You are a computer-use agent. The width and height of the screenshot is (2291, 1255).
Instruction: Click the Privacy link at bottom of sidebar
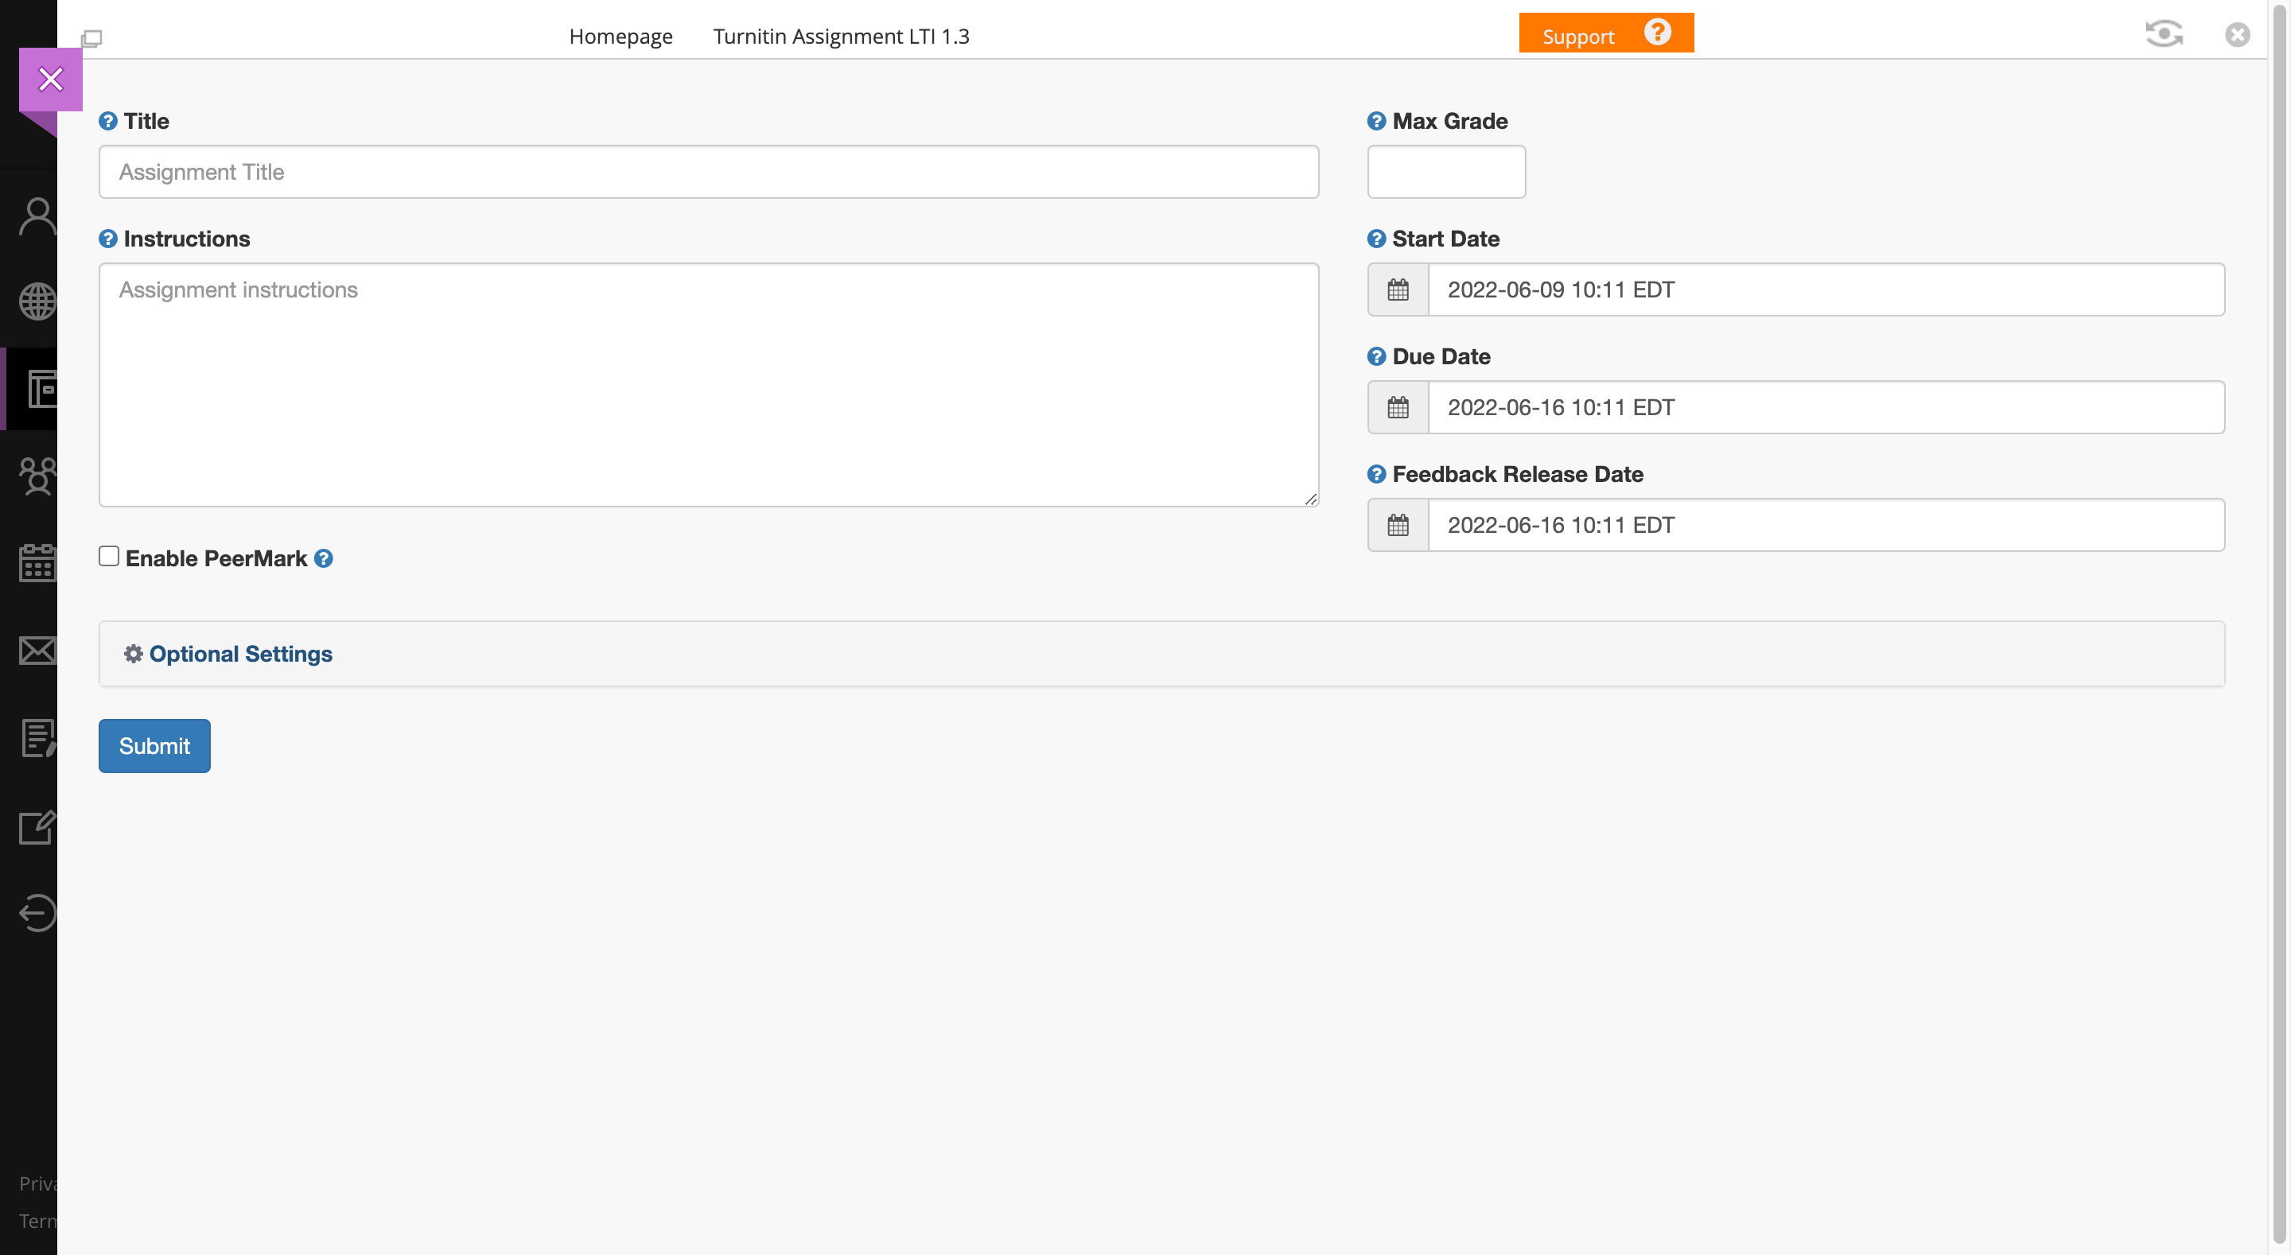(38, 1183)
